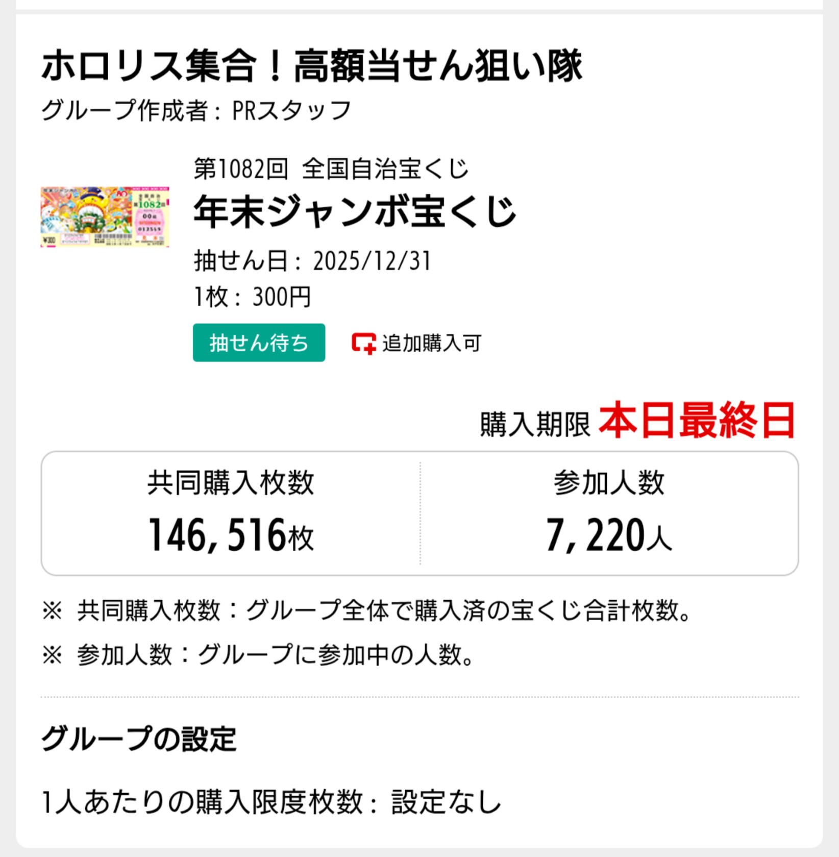839x857 pixels.
Task: Tap the group title ホロリス集合！高額当せん狙い隊
Action: point(311,66)
